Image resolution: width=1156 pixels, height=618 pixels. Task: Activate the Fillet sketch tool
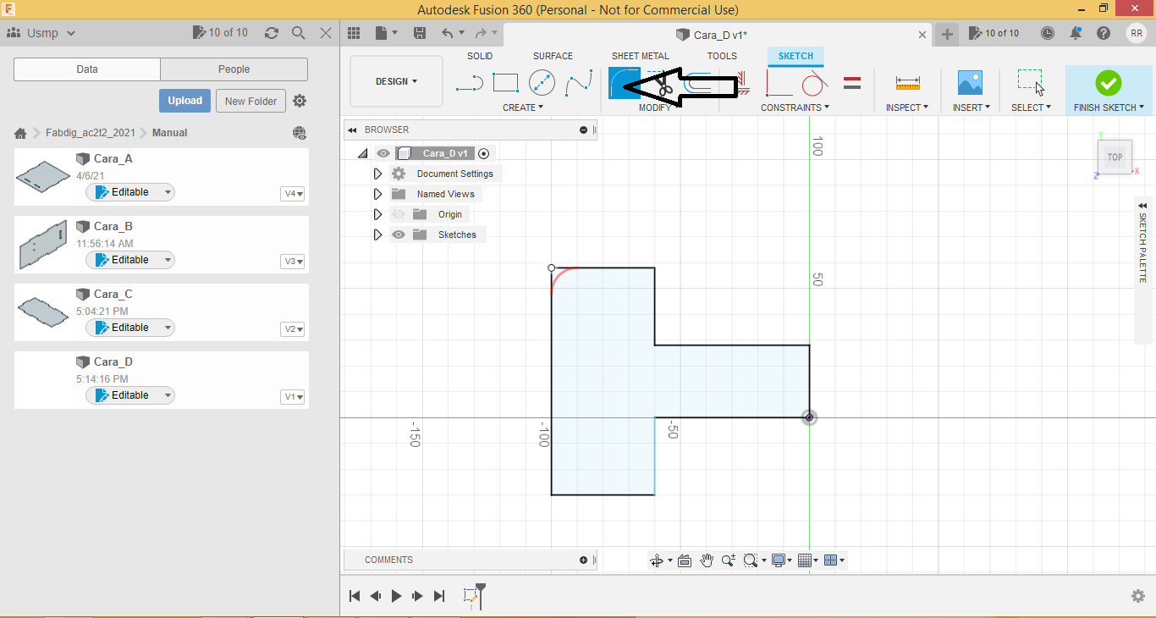point(624,83)
